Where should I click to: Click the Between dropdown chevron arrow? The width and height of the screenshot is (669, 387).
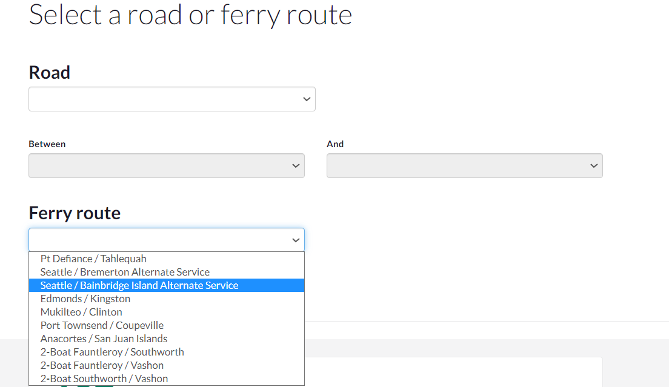tap(296, 166)
